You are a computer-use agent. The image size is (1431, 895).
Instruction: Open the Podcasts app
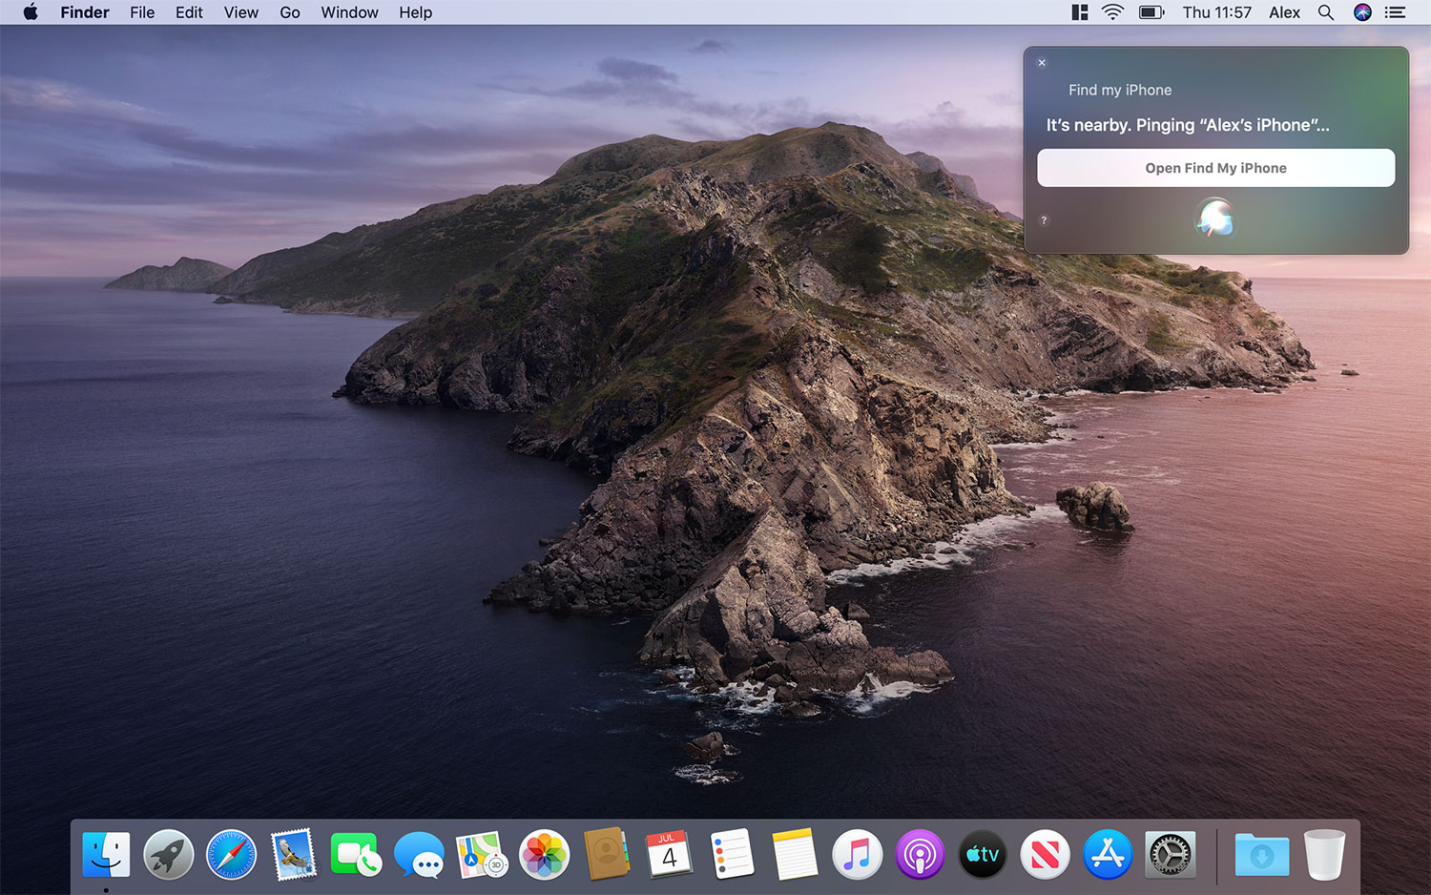pos(919,854)
